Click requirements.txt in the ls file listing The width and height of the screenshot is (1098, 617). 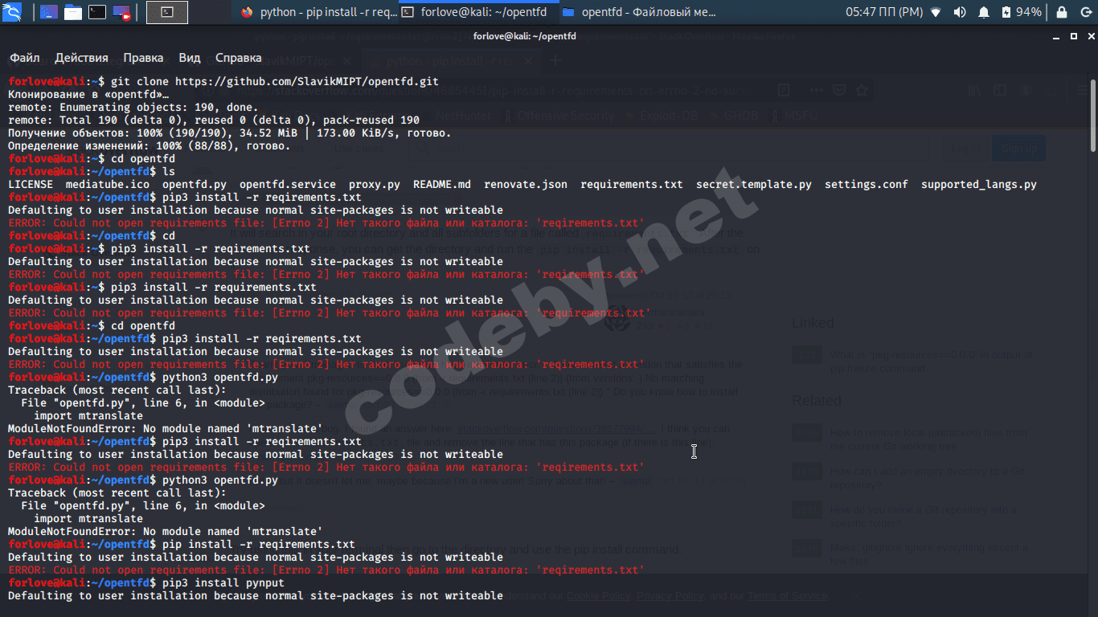pos(632,184)
